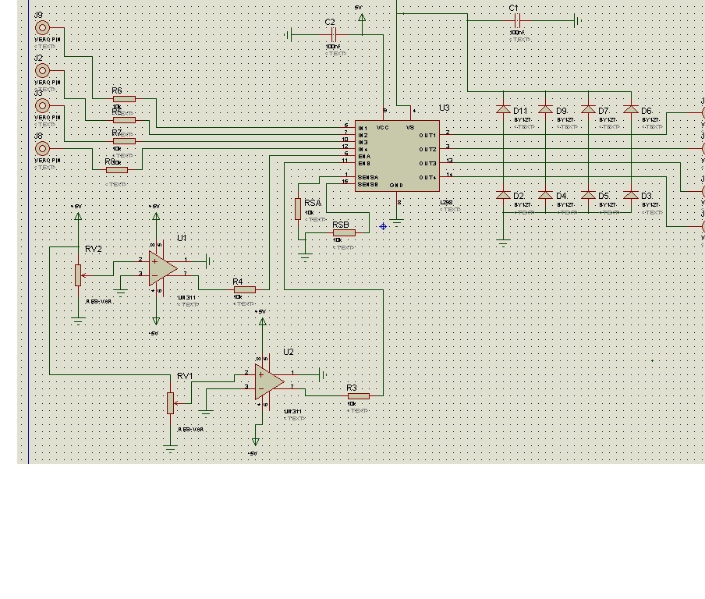705x599 pixels.
Task: Click the LM311 value text under U1
Action: (x=186, y=297)
